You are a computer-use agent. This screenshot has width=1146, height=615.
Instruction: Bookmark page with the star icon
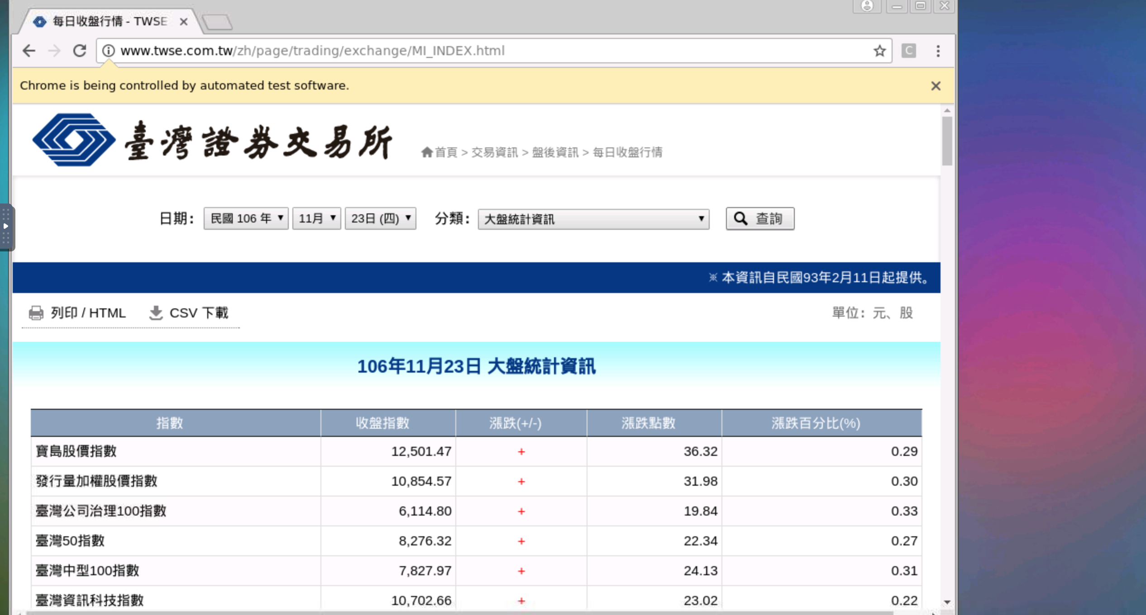[x=879, y=51]
